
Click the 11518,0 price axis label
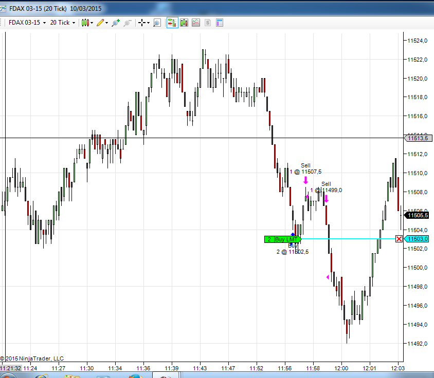pos(418,97)
